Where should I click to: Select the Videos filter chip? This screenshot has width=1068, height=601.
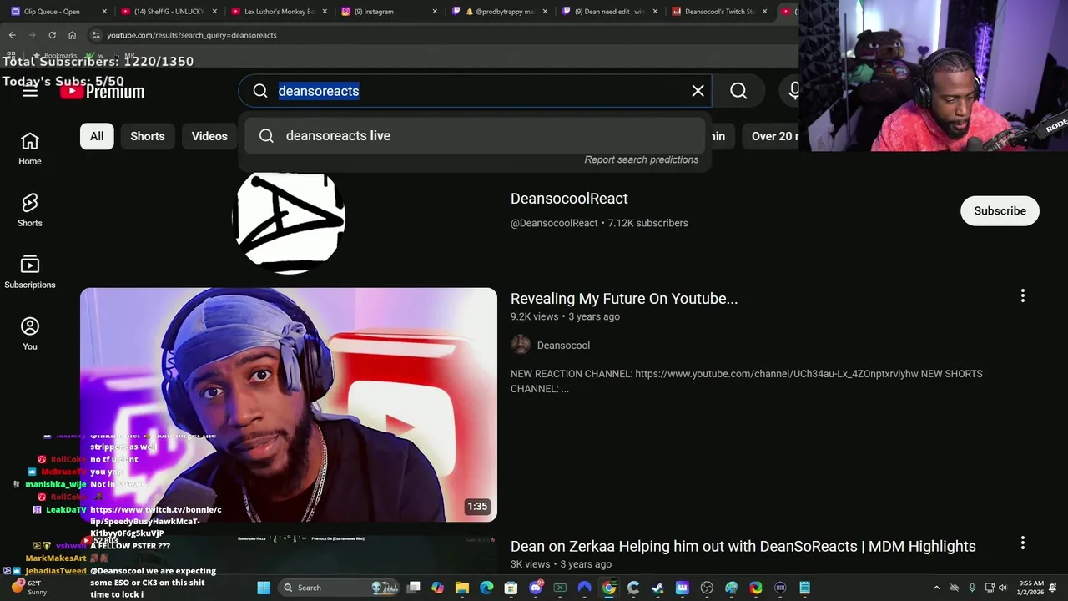pos(209,136)
